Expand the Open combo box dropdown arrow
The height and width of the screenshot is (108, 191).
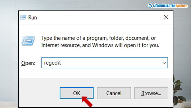click(164, 63)
